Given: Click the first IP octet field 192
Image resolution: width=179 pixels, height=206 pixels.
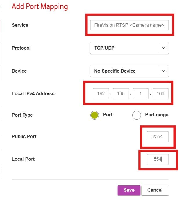Looking at the screenshot, I should click(x=101, y=93).
